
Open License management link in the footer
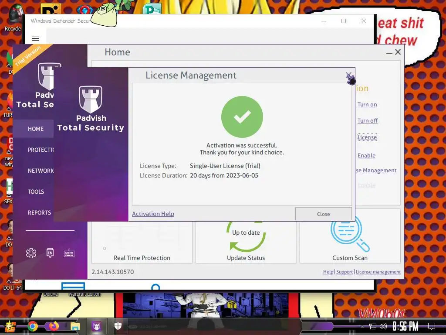point(378,272)
